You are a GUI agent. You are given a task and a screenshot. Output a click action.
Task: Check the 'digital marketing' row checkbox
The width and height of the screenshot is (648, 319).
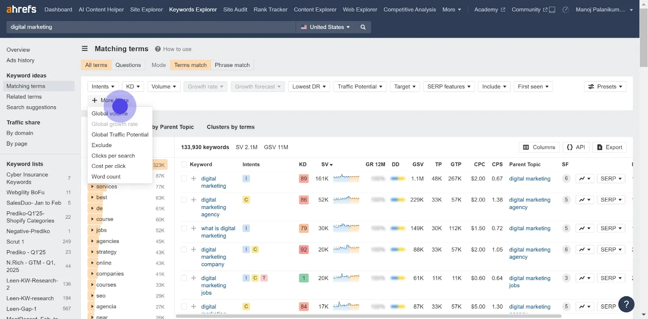pos(184,178)
